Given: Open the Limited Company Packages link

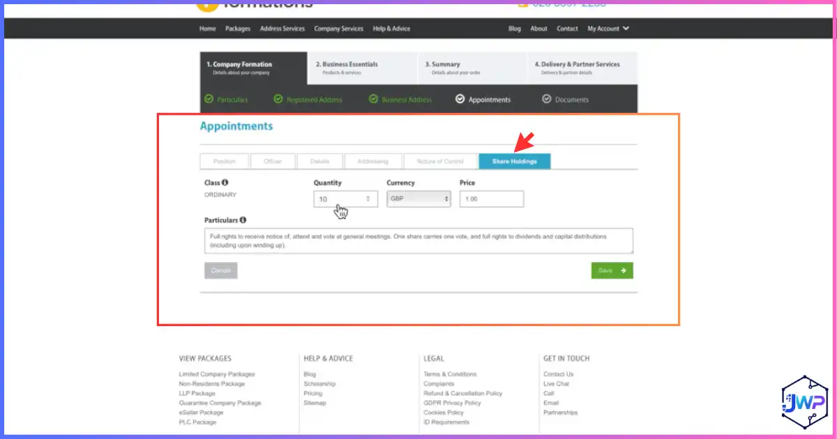Looking at the screenshot, I should point(217,374).
